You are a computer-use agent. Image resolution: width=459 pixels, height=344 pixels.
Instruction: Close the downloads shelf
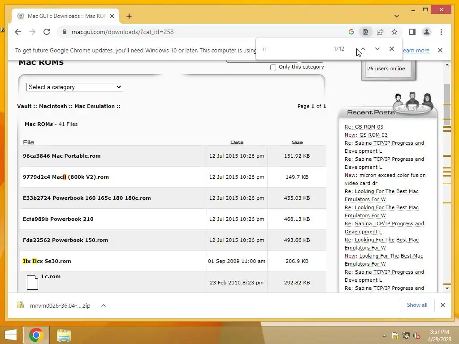click(442, 305)
